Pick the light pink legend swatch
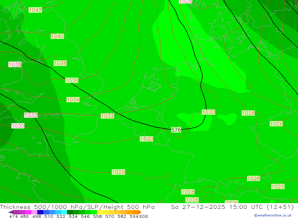 [34, 212]
